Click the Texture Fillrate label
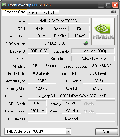Viewport: 120px width, 137px height. point(71,74)
